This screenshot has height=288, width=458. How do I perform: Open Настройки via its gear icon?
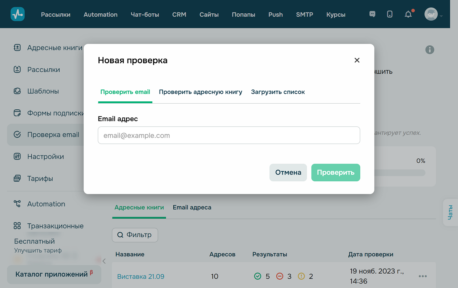[x=17, y=156]
